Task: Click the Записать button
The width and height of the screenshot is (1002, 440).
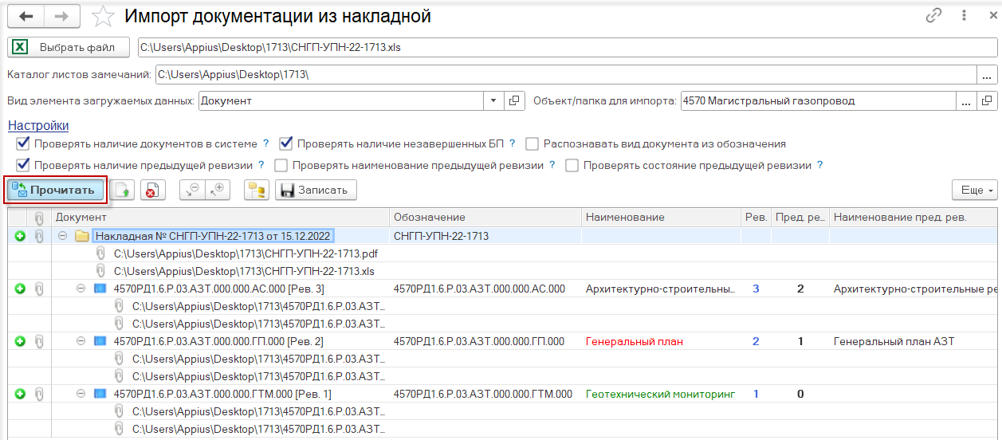Action: point(316,190)
